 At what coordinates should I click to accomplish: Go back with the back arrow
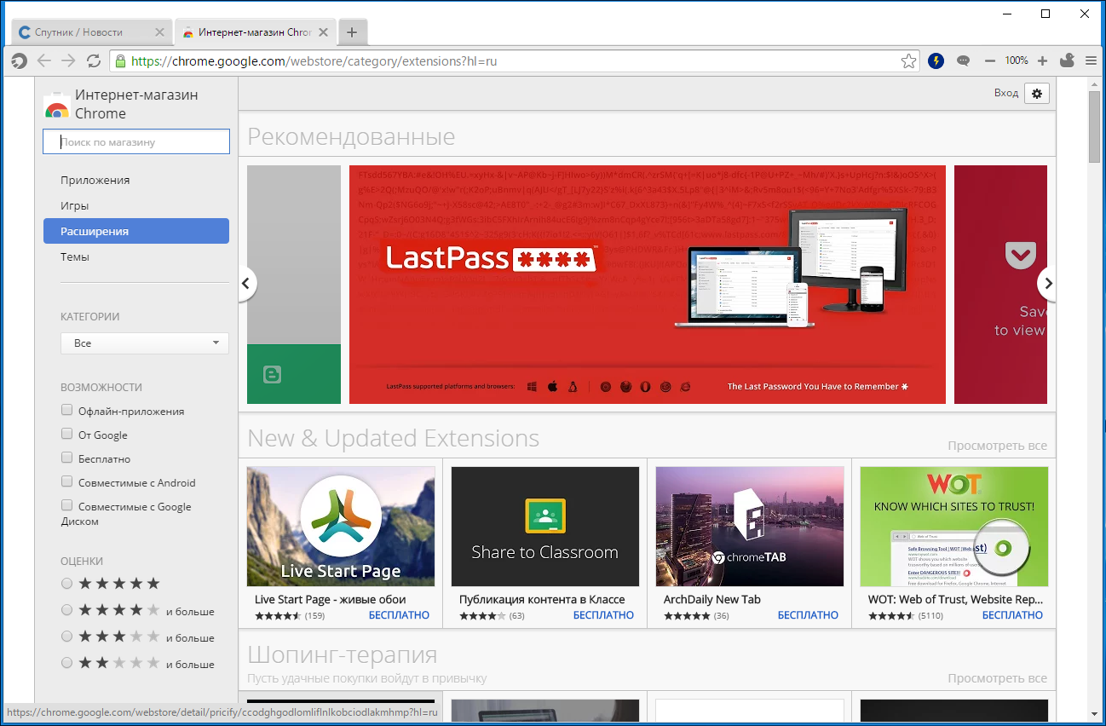pyautogui.click(x=44, y=60)
